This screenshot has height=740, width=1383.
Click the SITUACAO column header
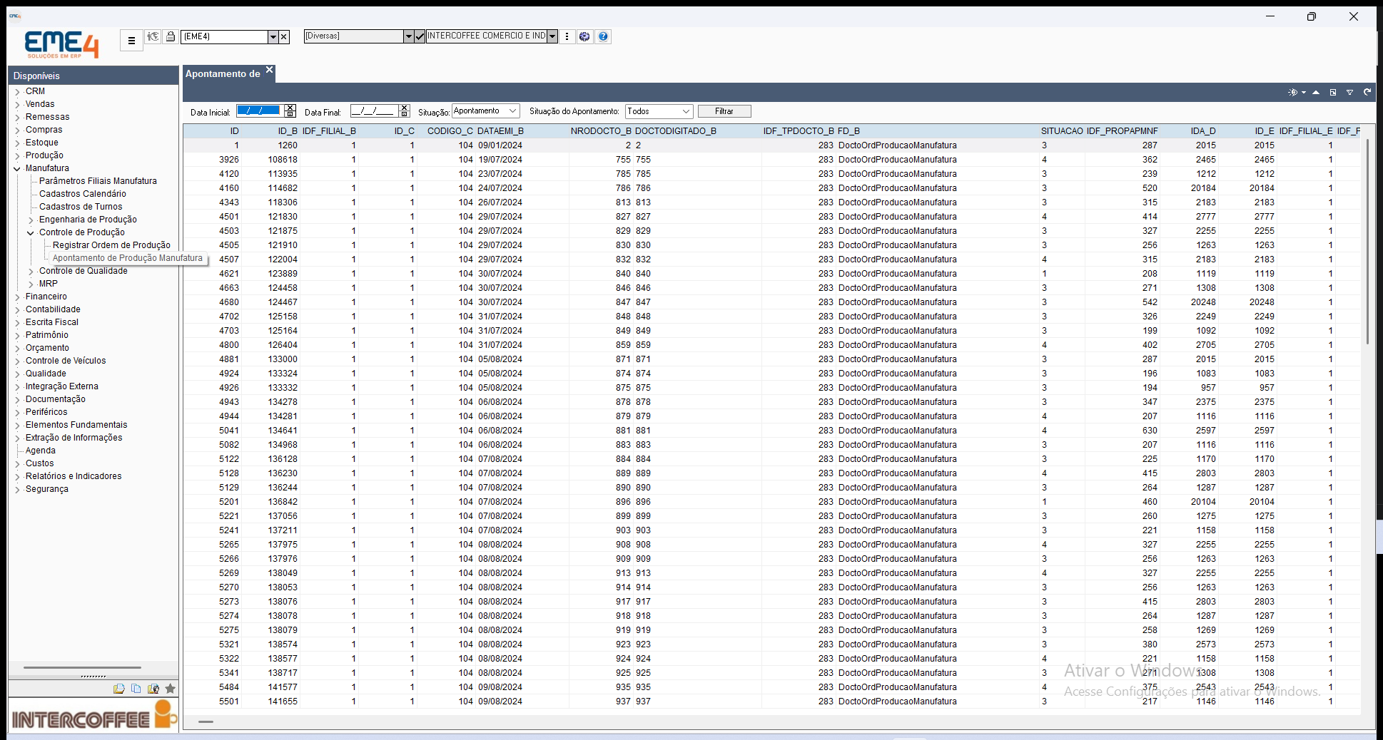(x=1062, y=131)
